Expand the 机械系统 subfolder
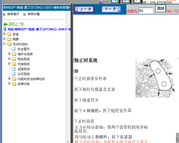Screen dimensions: 179x143 9,63
